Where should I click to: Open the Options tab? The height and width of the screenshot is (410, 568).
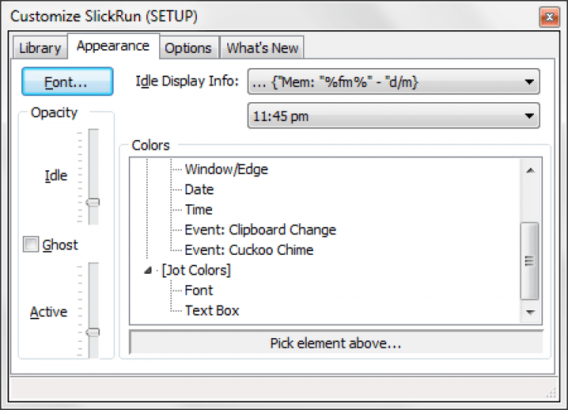188,48
